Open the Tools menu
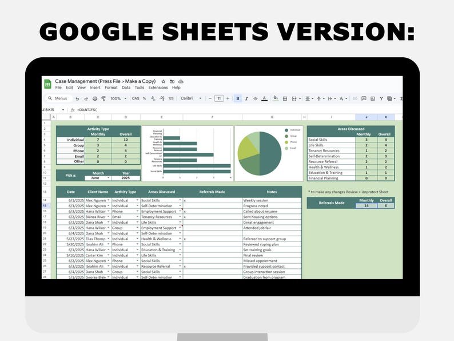The image size is (454, 341). click(140, 88)
